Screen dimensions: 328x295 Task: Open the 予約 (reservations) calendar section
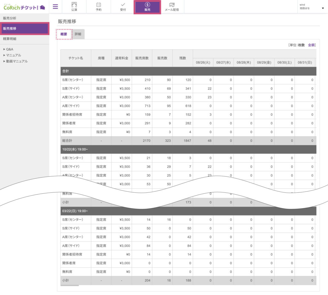click(99, 7)
